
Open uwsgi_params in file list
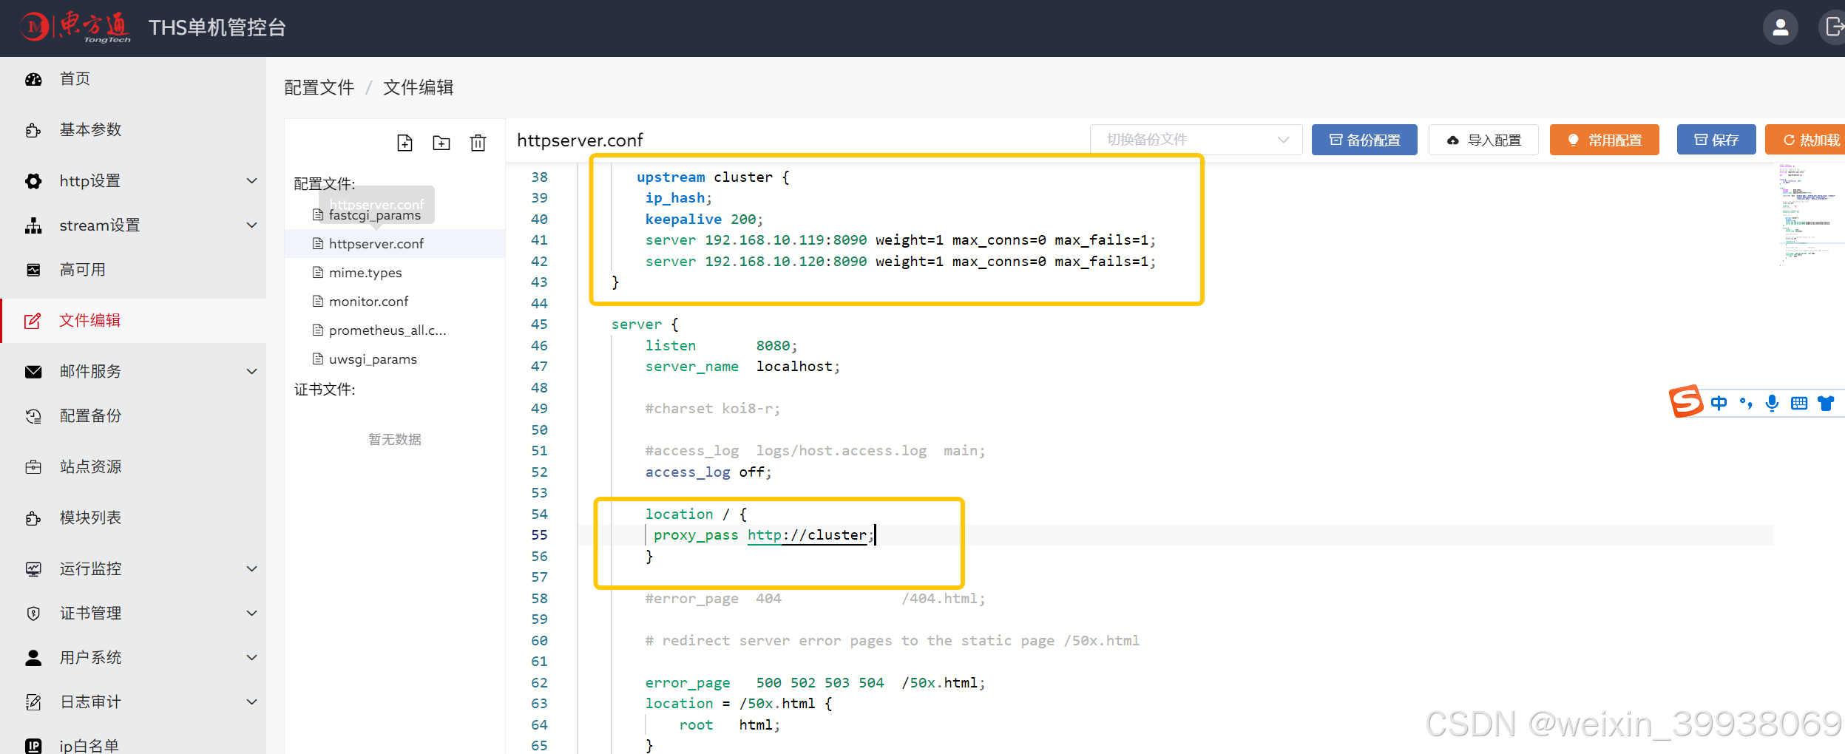[373, 359]
